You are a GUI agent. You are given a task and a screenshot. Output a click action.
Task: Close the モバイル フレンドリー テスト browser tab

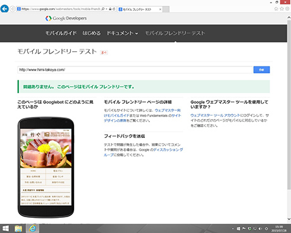tap(160, 9)
